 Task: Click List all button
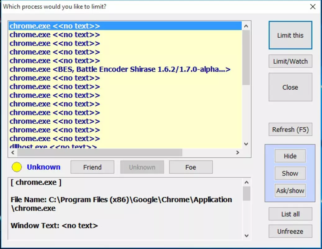point(290,214)
